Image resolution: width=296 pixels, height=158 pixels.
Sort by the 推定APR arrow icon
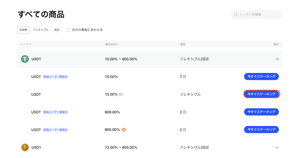point(118,44)
